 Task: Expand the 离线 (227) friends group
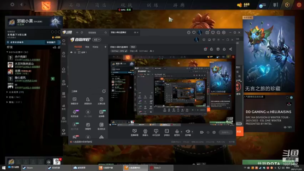point(14,102)
